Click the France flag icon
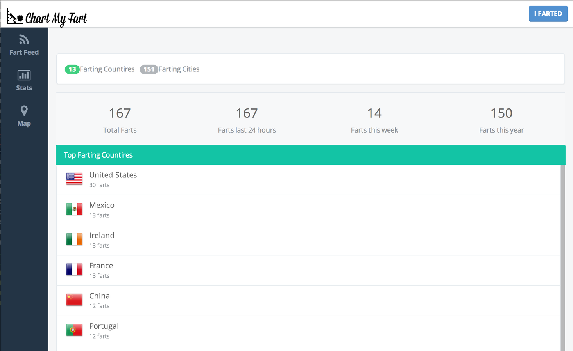The width and height of the screenshot is (573, 351). click(x=74, y=269)
